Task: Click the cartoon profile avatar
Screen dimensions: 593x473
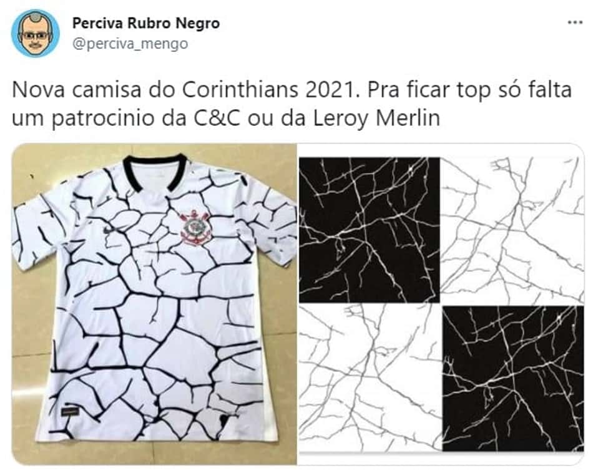Action: 36,33
